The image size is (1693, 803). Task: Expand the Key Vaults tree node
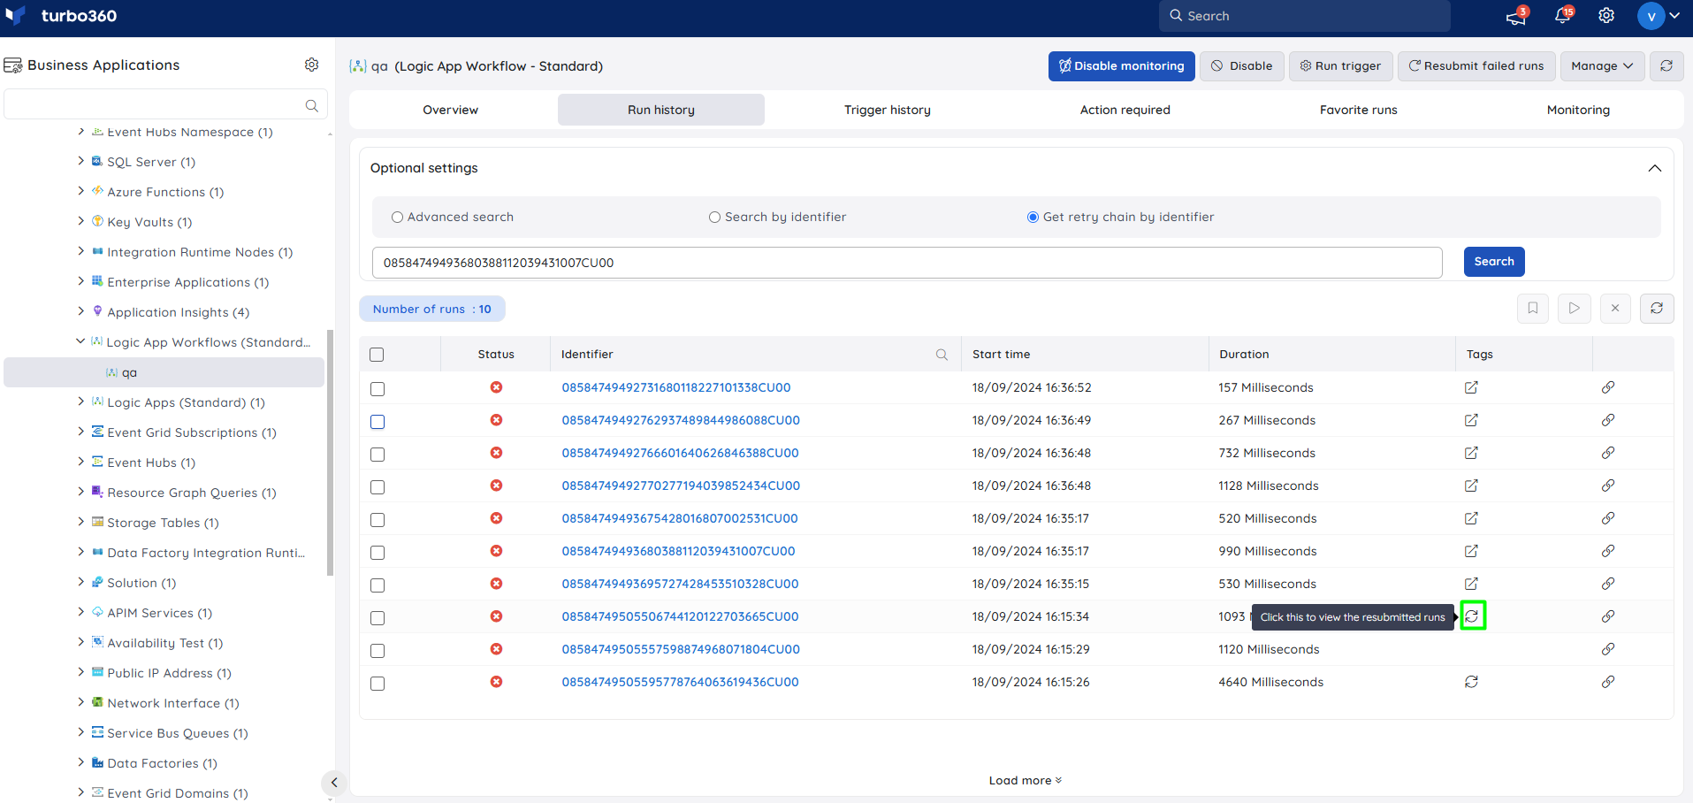pos(81,221)
